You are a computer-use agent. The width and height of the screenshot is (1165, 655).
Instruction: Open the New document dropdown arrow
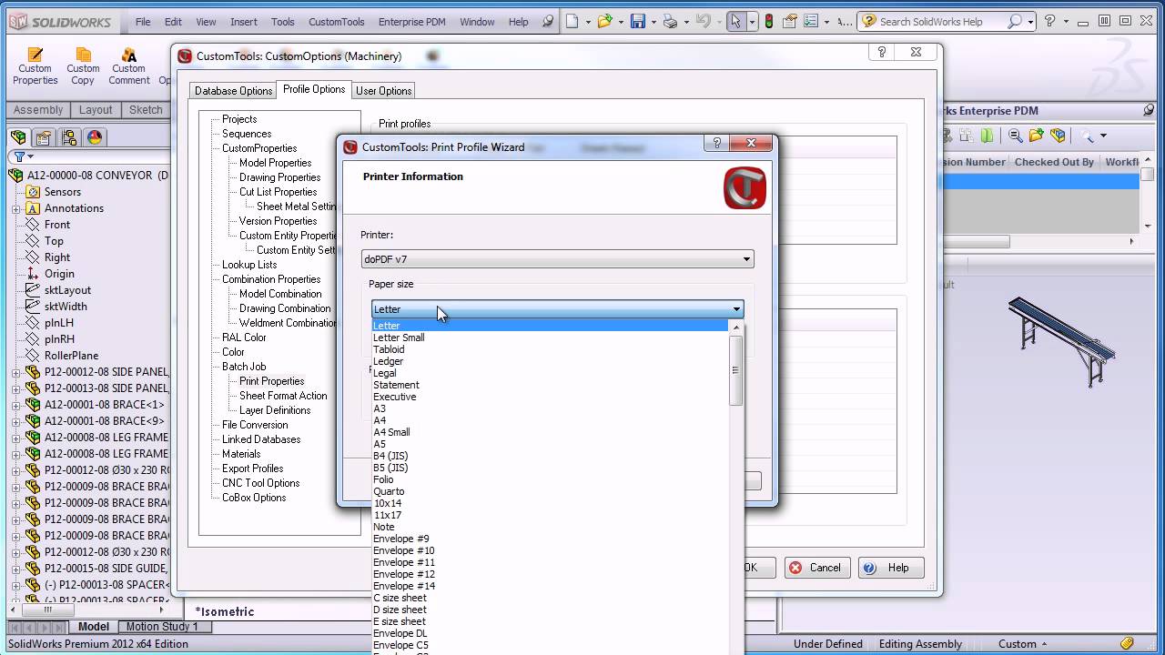588,22
